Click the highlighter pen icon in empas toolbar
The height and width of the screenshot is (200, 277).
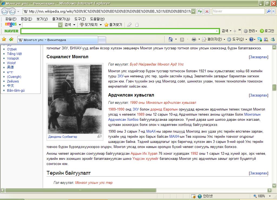coord(129,25)
